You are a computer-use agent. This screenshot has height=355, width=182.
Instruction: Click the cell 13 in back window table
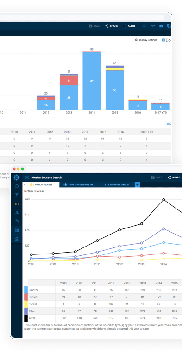(67, 146)
